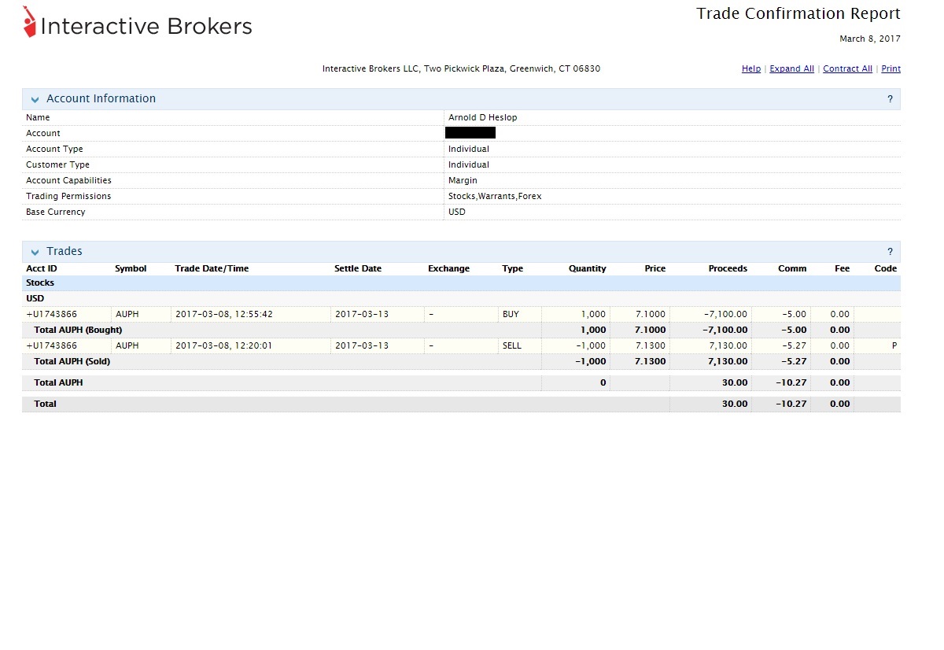This screenshot has width=944, height=650.
Task: Open Trades section help question mark
Action: [891, 252]
